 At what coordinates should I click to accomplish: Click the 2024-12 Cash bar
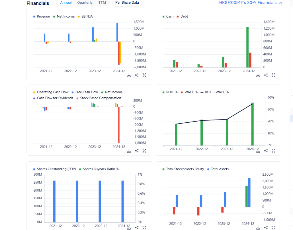coord(247,47)
